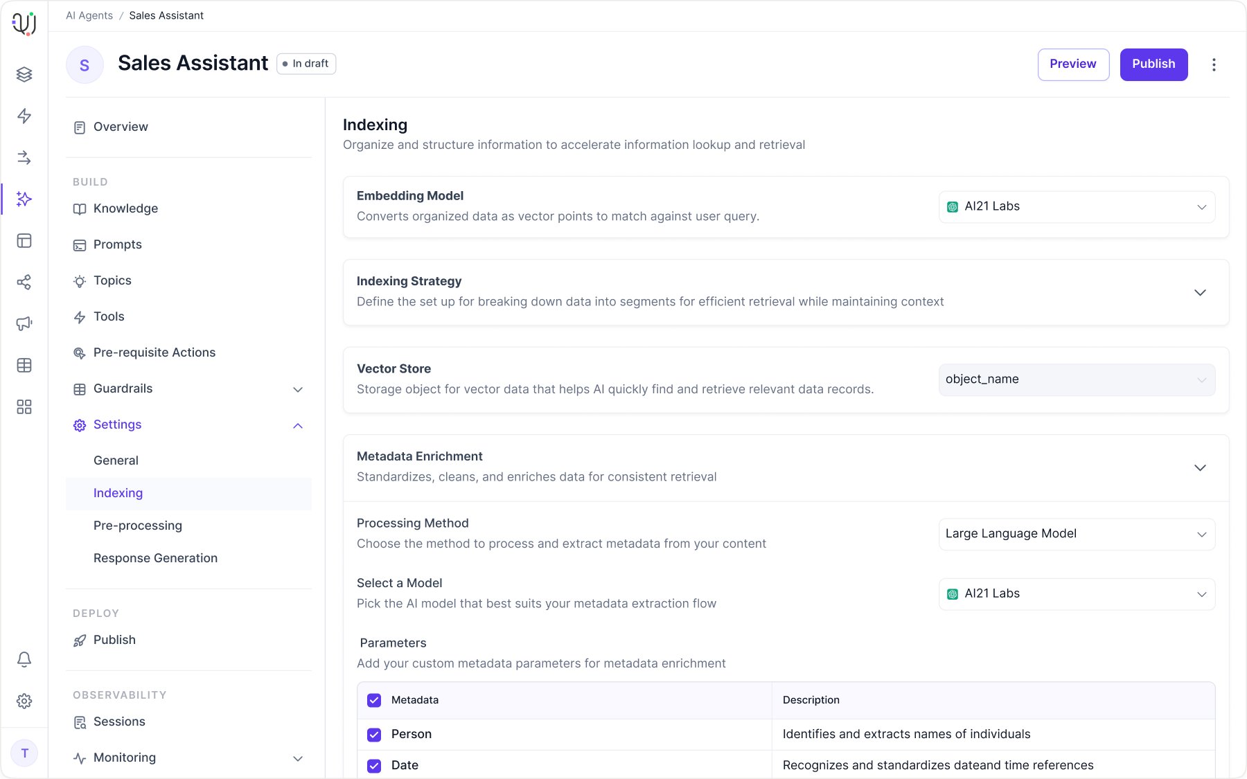Open the Processing Method dropdown

coord(1077,534)
